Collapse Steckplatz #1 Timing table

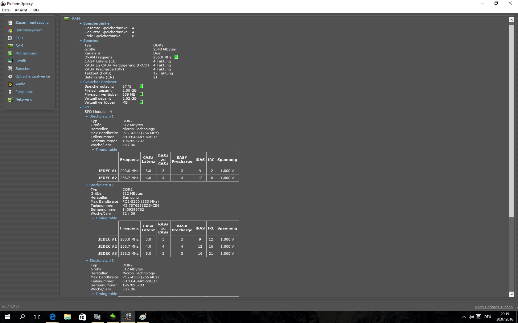93,150
